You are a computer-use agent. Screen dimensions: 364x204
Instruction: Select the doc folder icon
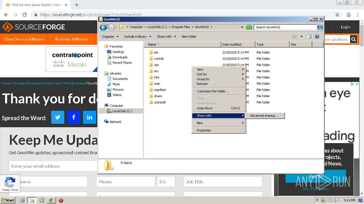point(151,65)
